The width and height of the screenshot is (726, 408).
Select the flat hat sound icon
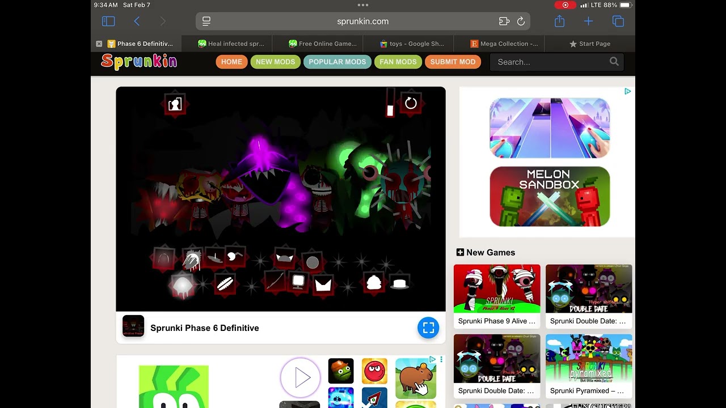click(399, 283)
